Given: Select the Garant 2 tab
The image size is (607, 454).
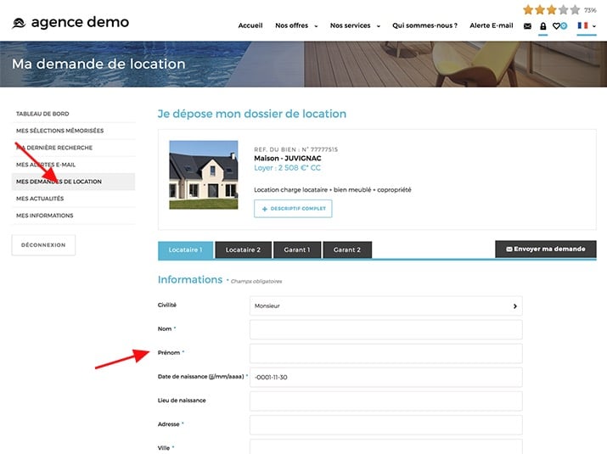Looking at the screenshot, I should click(346, 250).
